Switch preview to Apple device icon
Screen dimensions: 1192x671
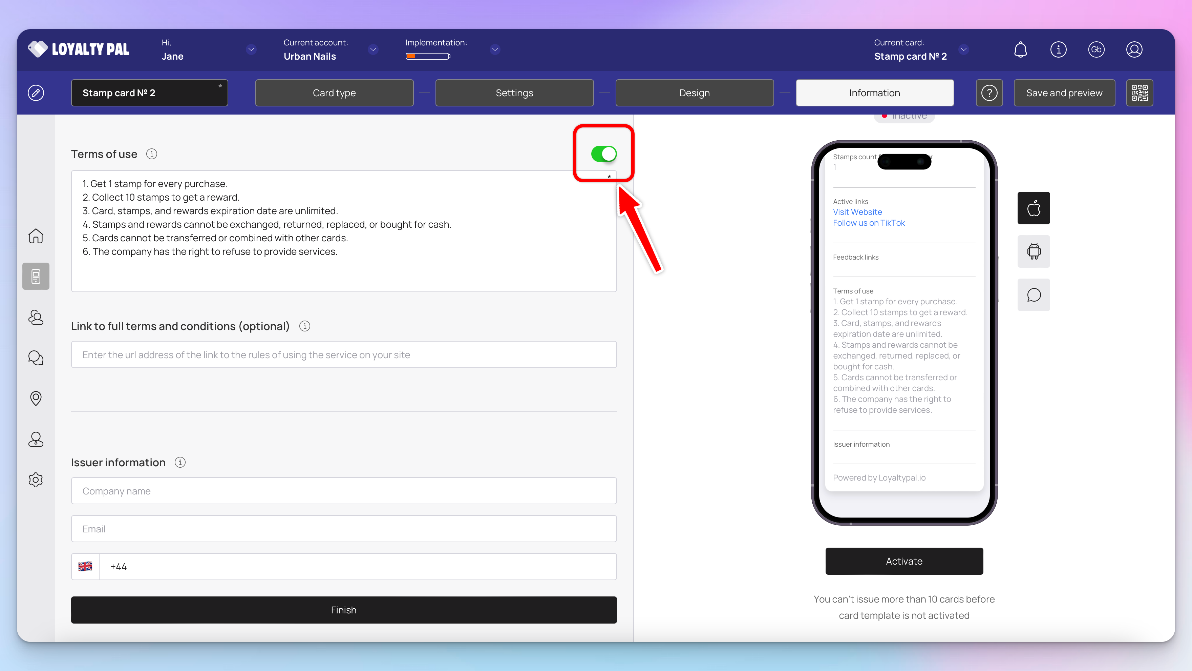[1033, 208]
